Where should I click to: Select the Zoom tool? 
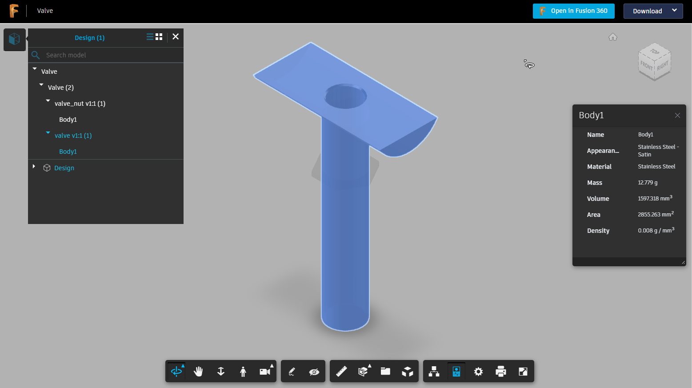pyautogui.click(x=221, y=371)
